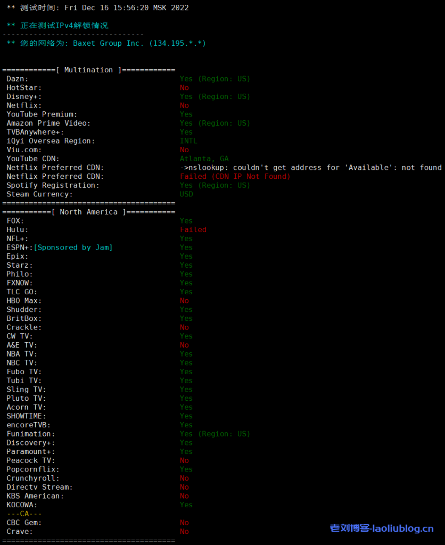This screenshot has width=445, height=545.
Task: Click the HBO Max label
Action: (x=24, y=301)
